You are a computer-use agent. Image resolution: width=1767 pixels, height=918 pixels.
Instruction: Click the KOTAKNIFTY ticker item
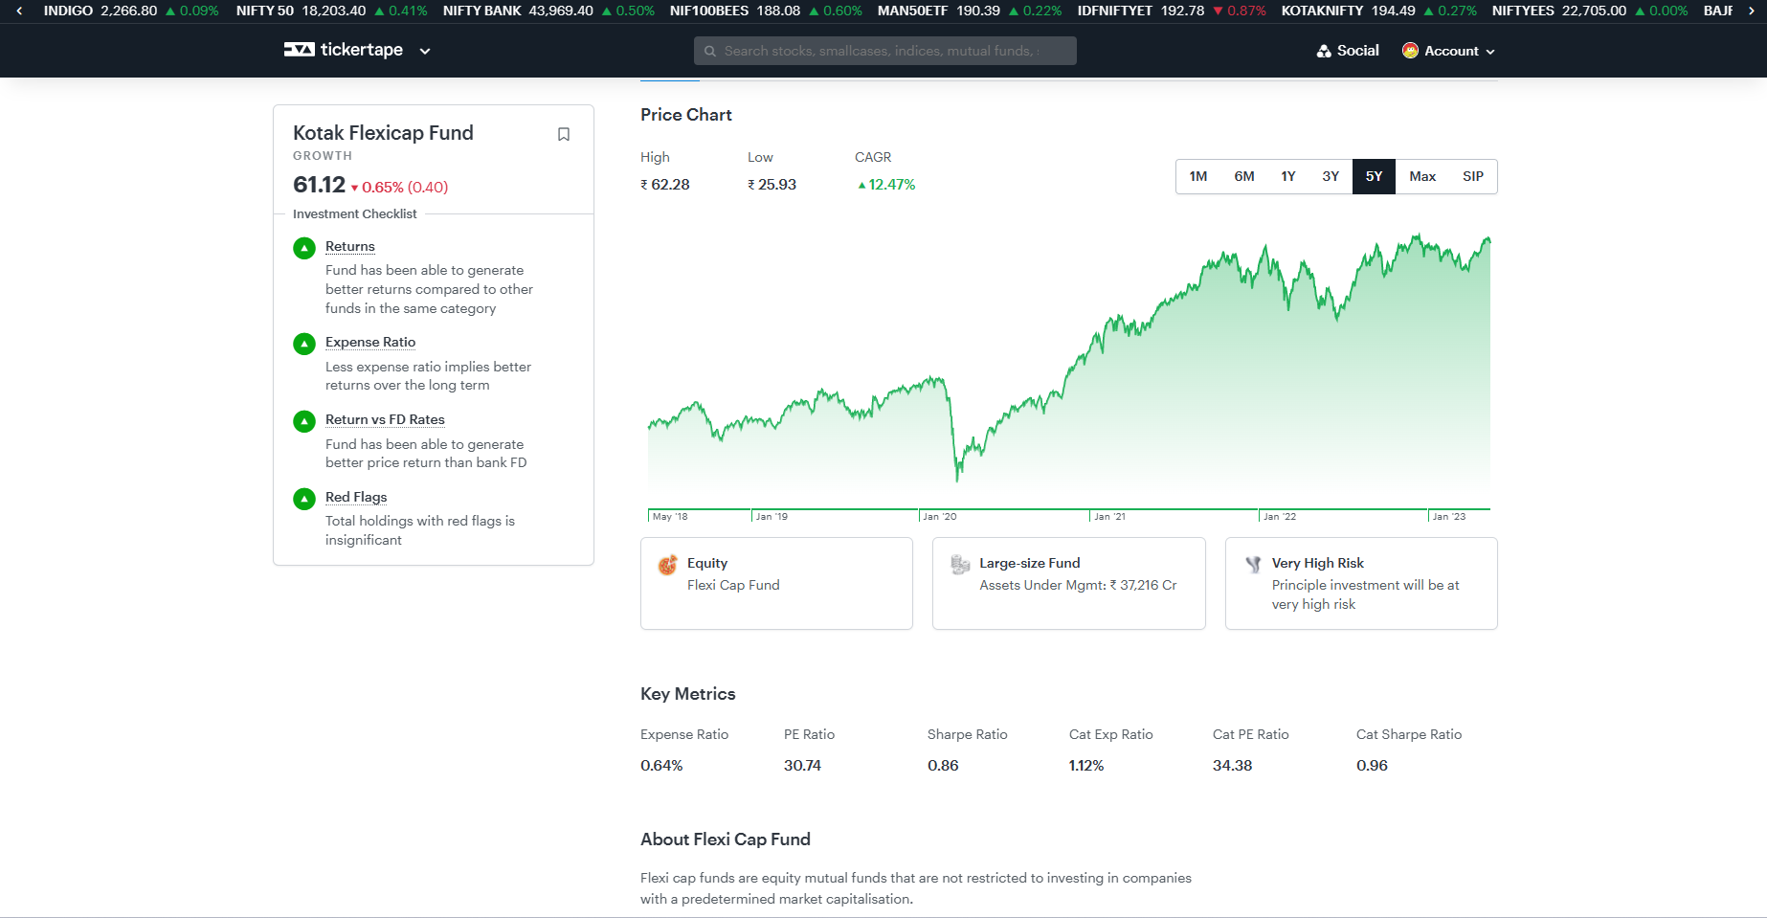click(x=1379, y=11)
